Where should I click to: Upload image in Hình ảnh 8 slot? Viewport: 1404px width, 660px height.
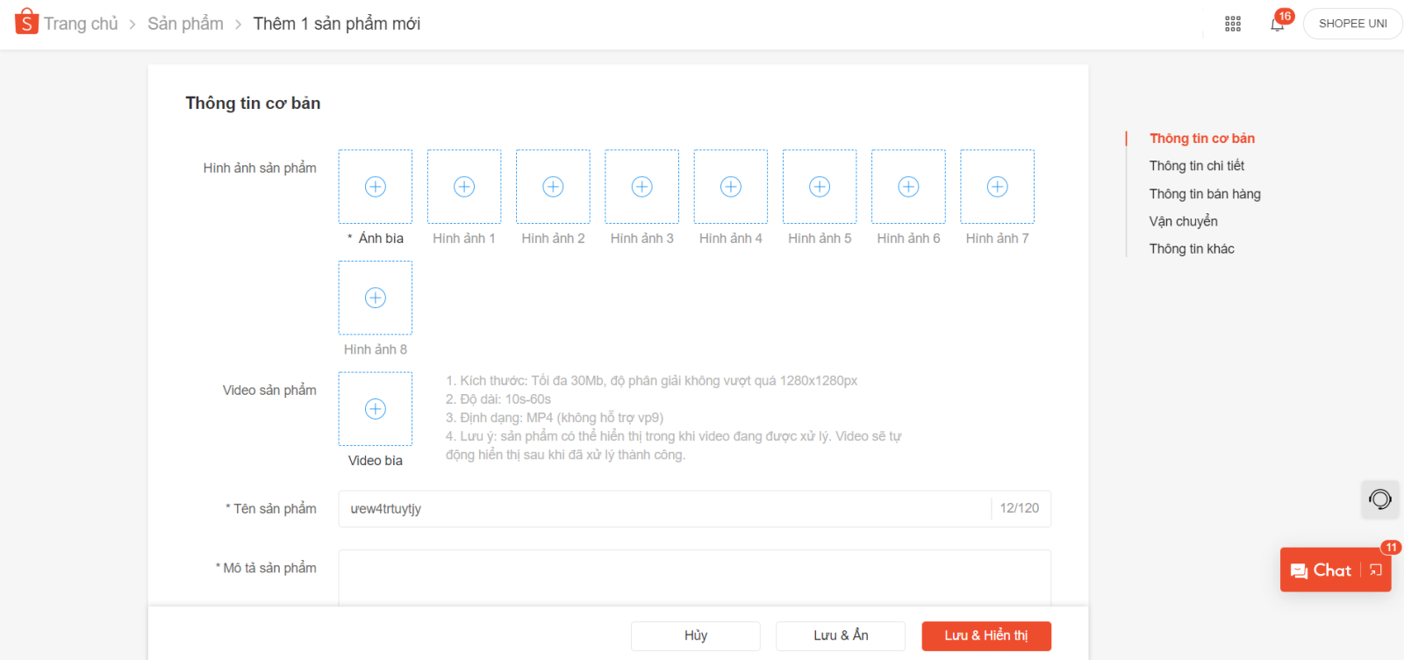[376, 298]
